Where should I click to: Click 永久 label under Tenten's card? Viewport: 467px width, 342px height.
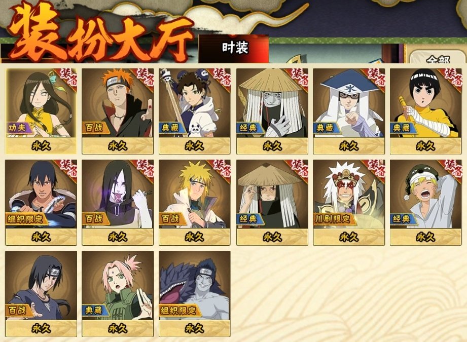tap(195, 146)
